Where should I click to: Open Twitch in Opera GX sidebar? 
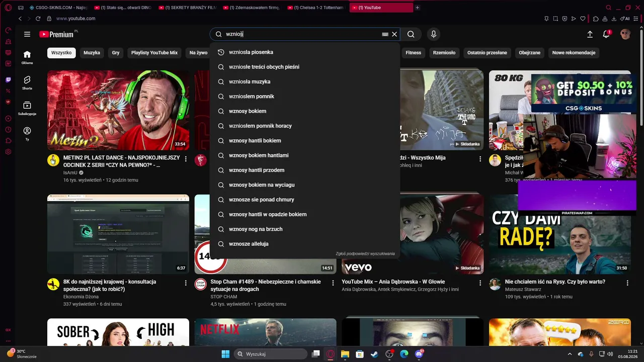(x=8, y=79)
